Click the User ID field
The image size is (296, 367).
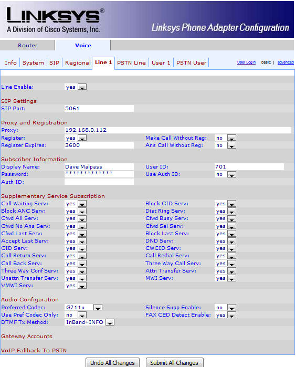(249, 166)
